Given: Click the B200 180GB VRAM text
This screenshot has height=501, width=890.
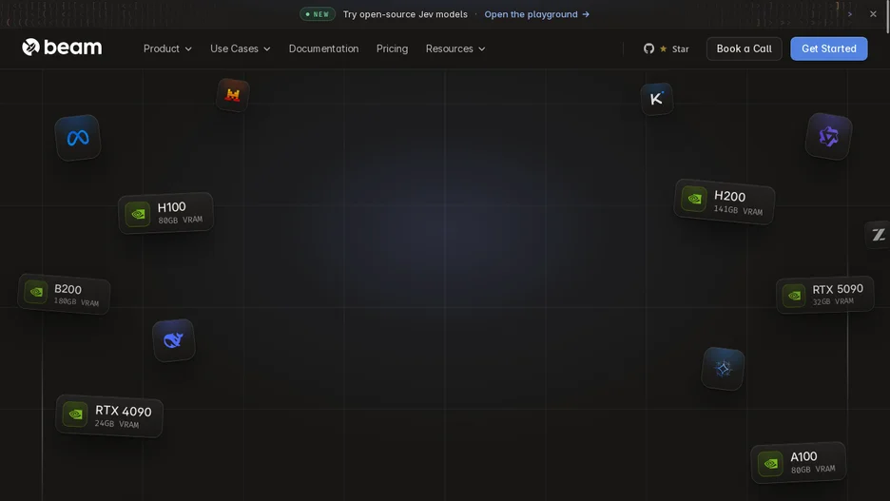Looking at the screenshot, I should click(77, 295).
